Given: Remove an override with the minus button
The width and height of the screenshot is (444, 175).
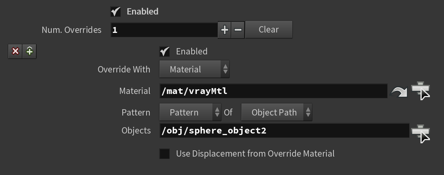Looking at the screenshot, I should [238, 30].
